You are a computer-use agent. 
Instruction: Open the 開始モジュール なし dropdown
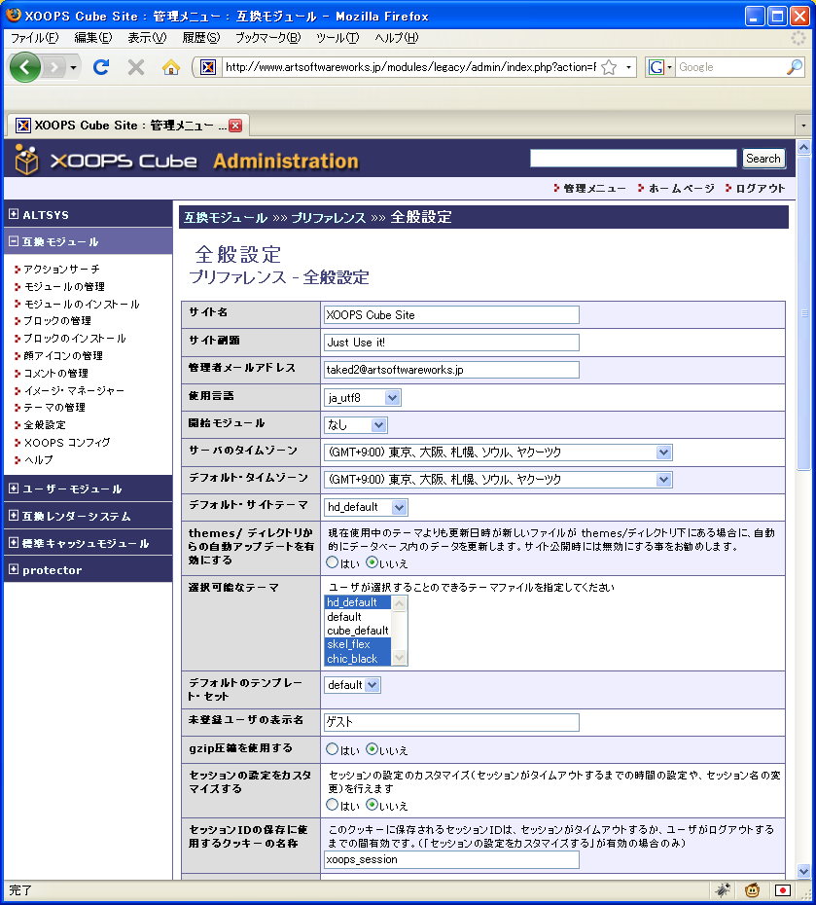point(355,425)
